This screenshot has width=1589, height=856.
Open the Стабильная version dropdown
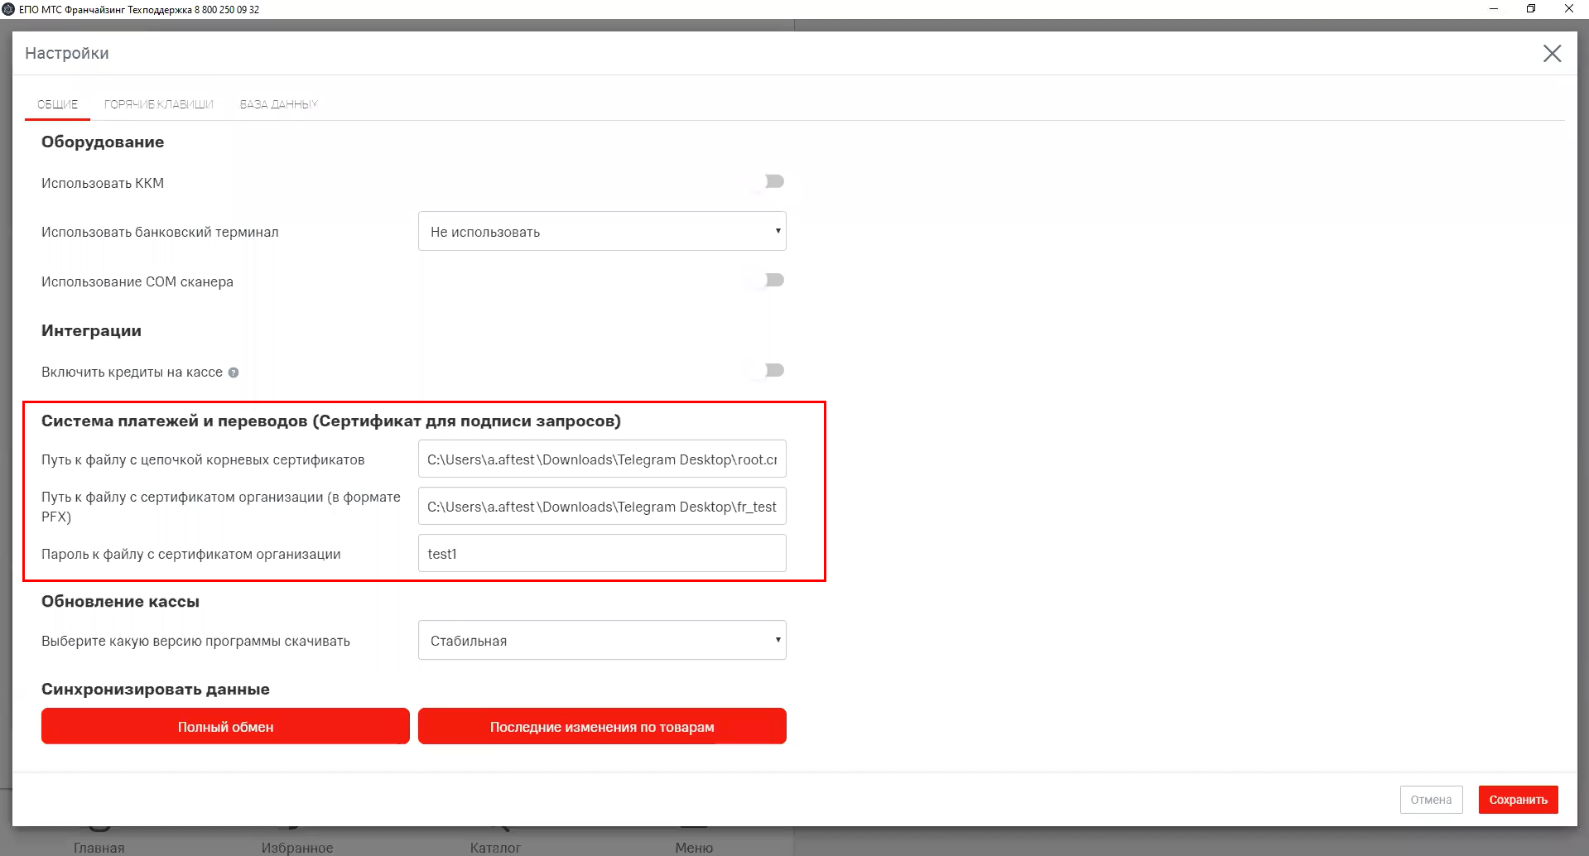pyautogui.click(x=602, y=640)
